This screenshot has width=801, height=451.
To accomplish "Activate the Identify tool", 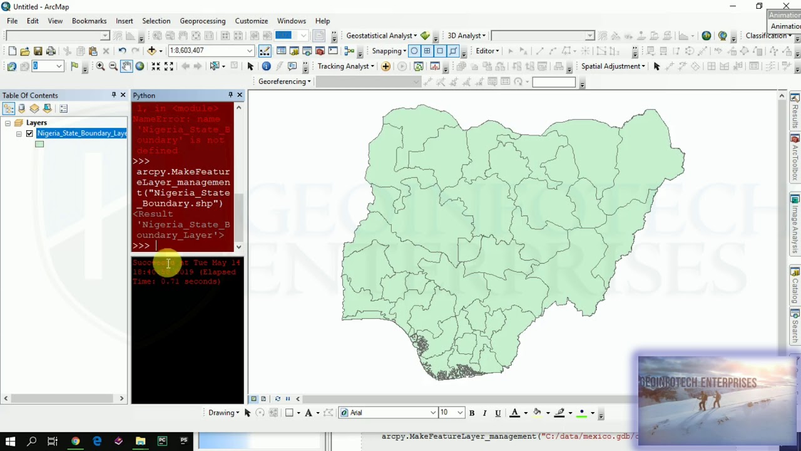I will click(x=266, y=66).
